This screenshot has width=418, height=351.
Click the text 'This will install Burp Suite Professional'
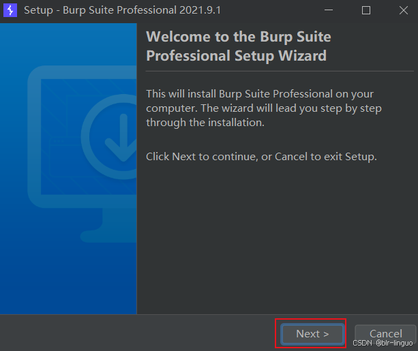click(x=239, y=94)
